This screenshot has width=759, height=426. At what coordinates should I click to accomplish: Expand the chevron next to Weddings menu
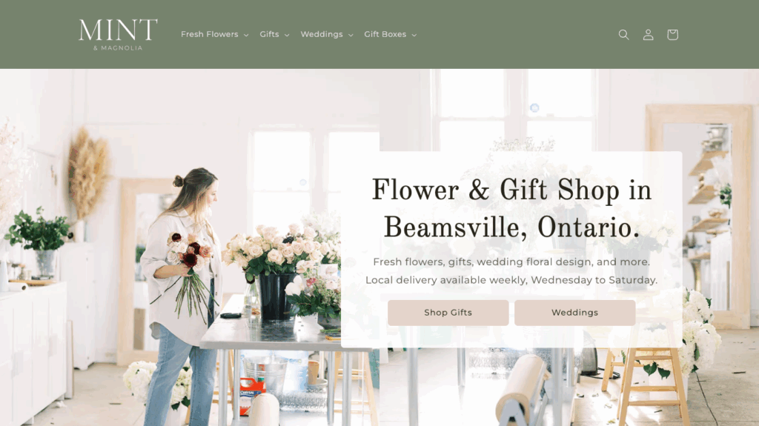point(351,35)
